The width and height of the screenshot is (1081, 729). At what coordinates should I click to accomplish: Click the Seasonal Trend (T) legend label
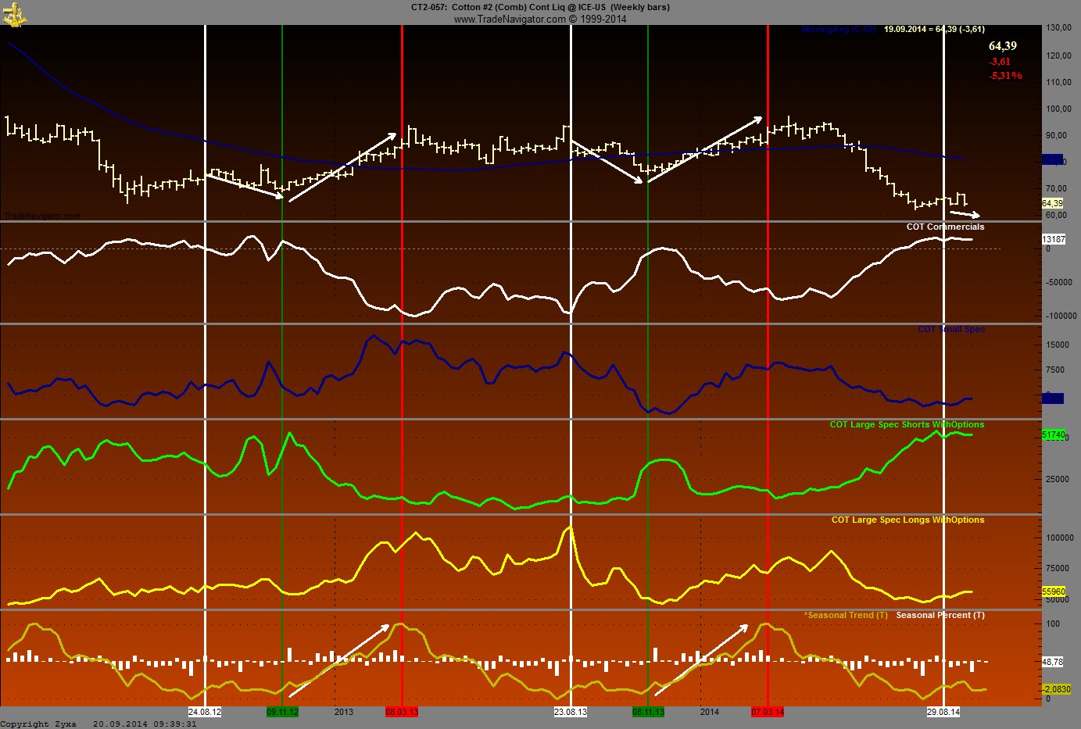[846, 615]
